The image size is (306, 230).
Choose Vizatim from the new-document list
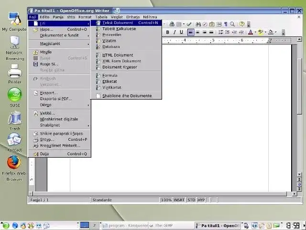(x=126, y=41)
